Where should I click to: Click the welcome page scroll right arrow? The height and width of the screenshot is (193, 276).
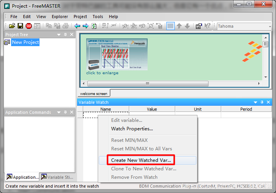pos(259,83)
